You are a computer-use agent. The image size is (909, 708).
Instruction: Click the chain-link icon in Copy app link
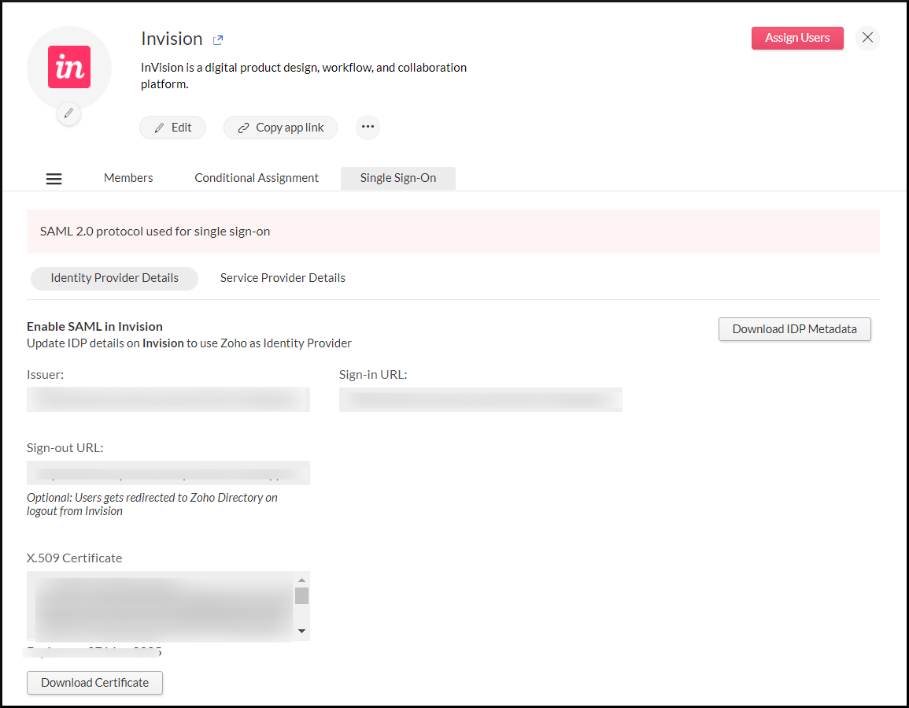pyautogui.click(x=243, y=128)
